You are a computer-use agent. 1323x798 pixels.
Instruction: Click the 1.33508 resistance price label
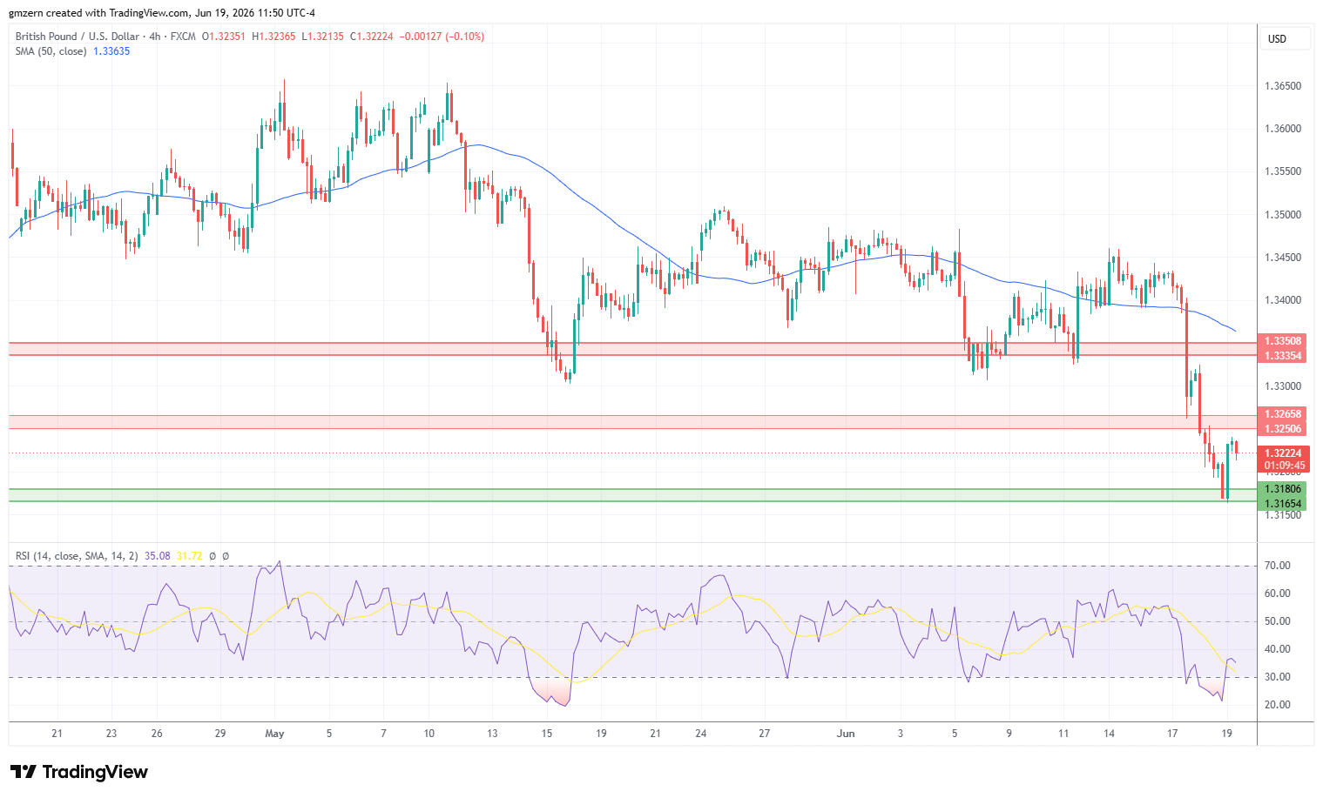1283,341
